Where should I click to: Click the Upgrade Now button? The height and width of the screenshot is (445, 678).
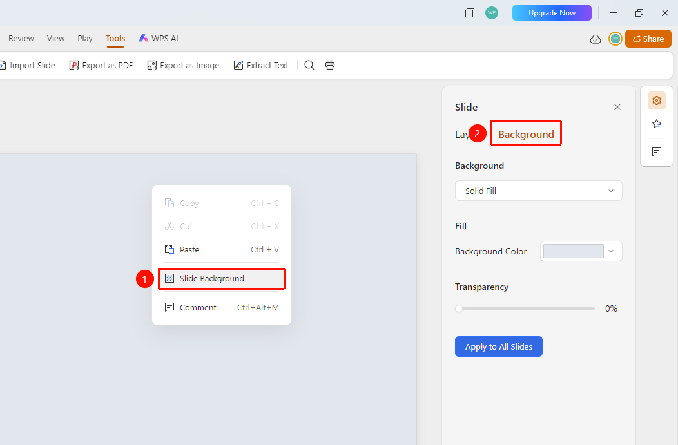(x=552, y=13)
